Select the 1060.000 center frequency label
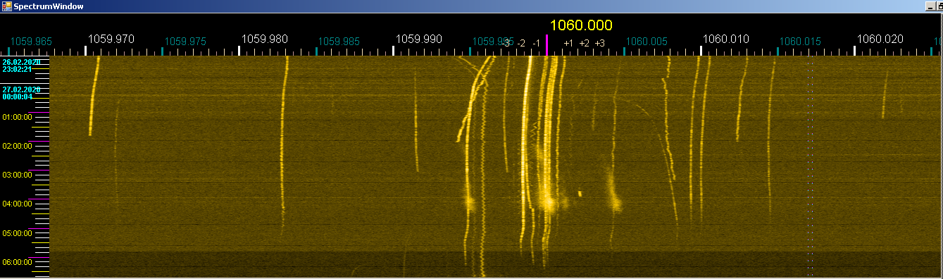Image resolution: width=943 pixels, height=279 pixels. point(581,25)
